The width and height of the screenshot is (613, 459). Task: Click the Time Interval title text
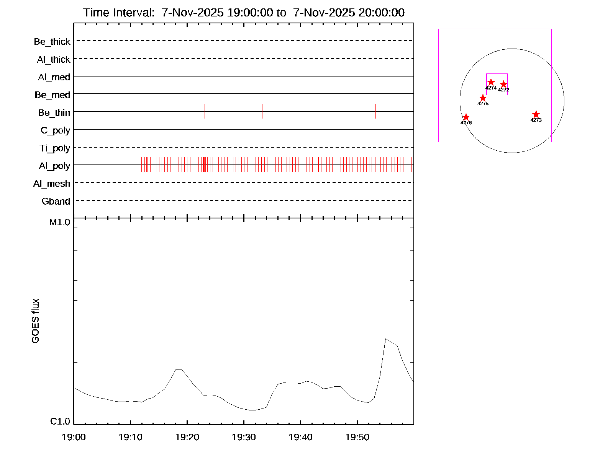(x=244, y=13)
